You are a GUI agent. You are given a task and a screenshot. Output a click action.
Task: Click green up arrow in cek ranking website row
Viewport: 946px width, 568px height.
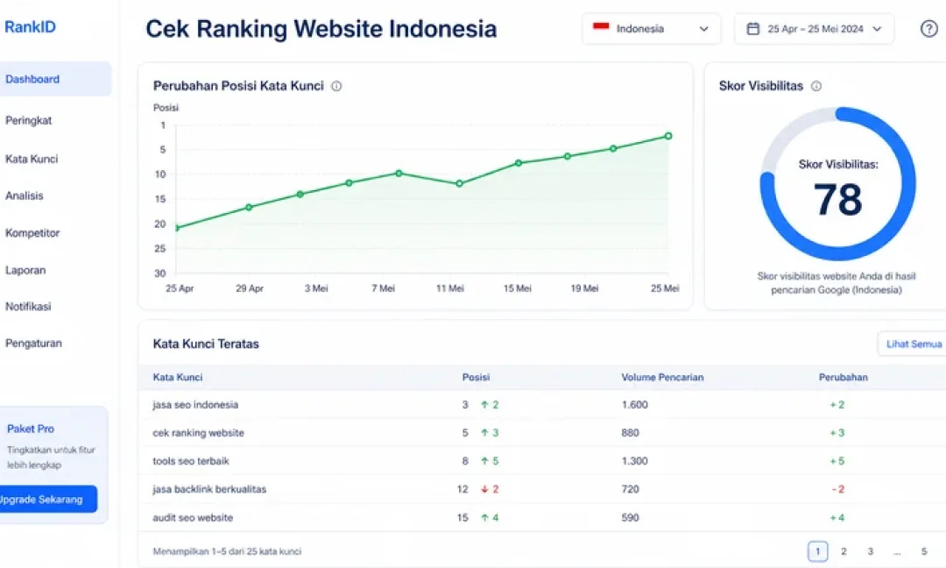(x=484, y=433)
